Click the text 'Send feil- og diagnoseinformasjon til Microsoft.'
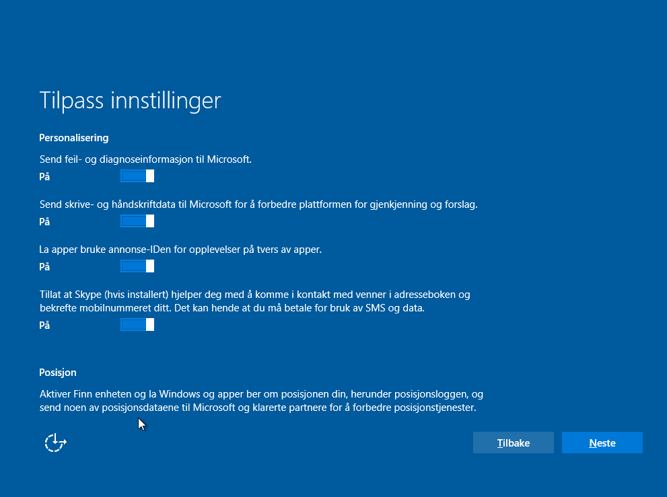Screen dimensions: 667x497 pos(145,159)
